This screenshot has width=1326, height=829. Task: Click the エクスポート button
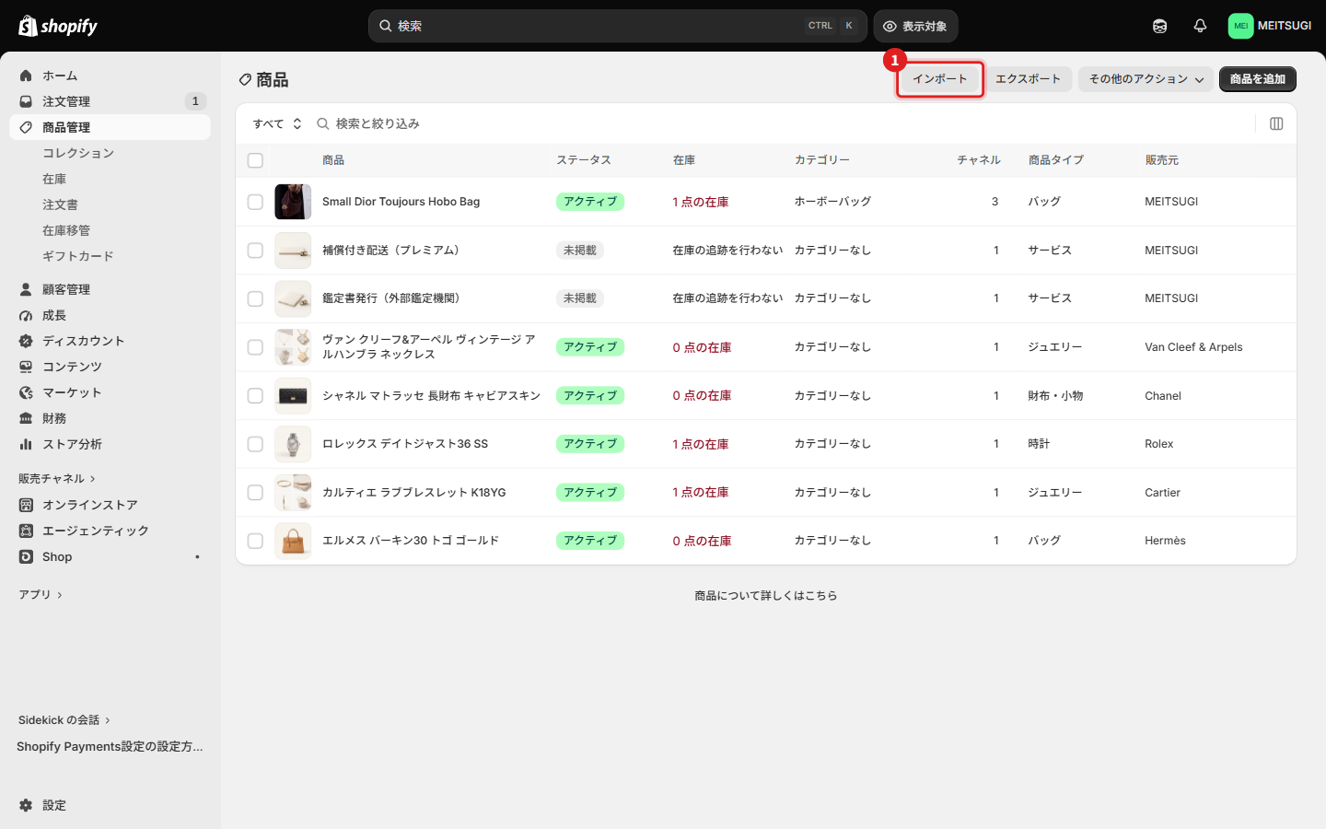pos(1029,79)
